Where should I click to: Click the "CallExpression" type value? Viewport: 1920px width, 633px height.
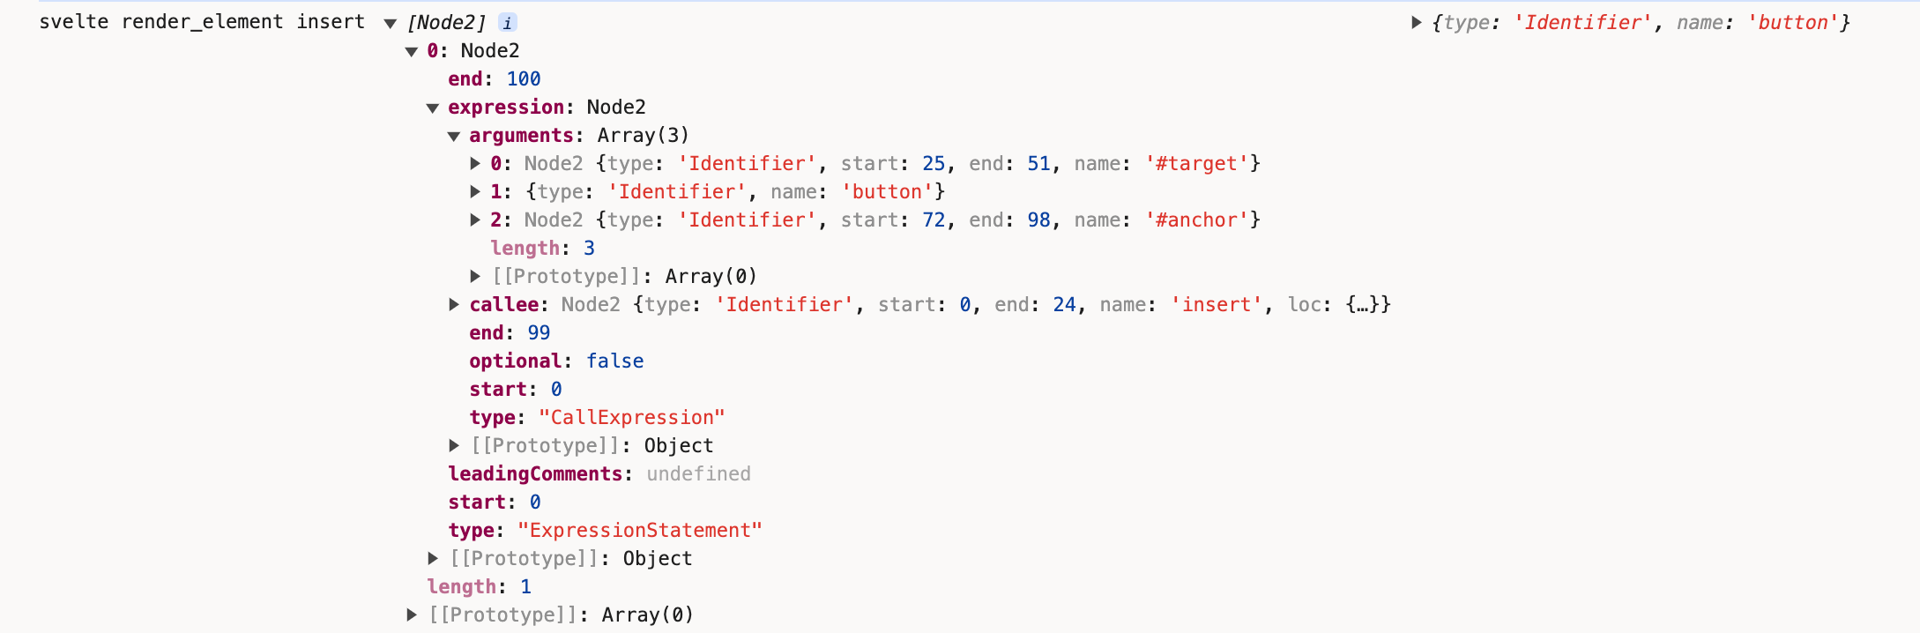coord(631,418)
